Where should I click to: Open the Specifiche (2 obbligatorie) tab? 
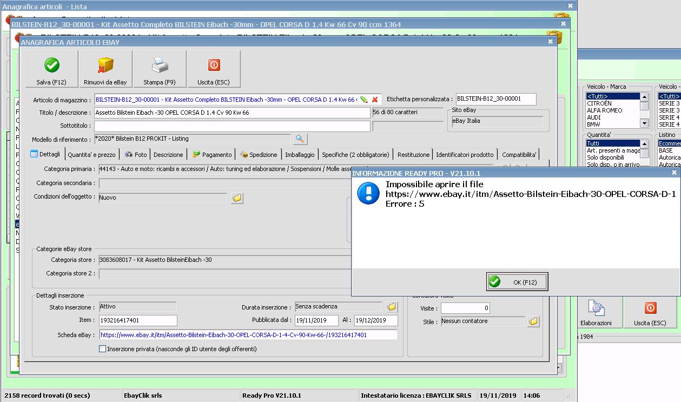coord(355,155)
